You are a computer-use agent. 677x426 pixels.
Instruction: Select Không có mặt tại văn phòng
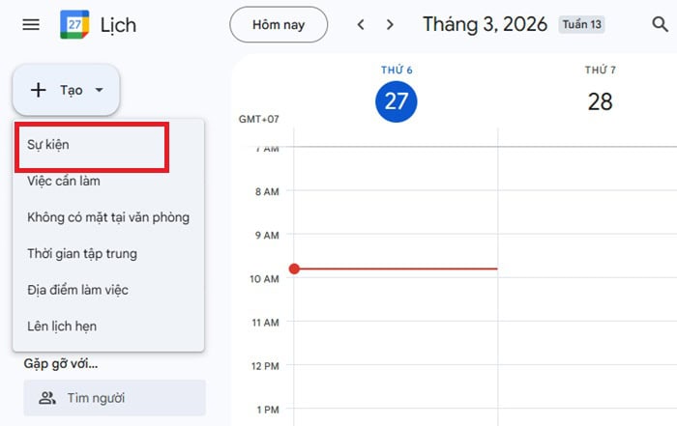coord(108,217)
